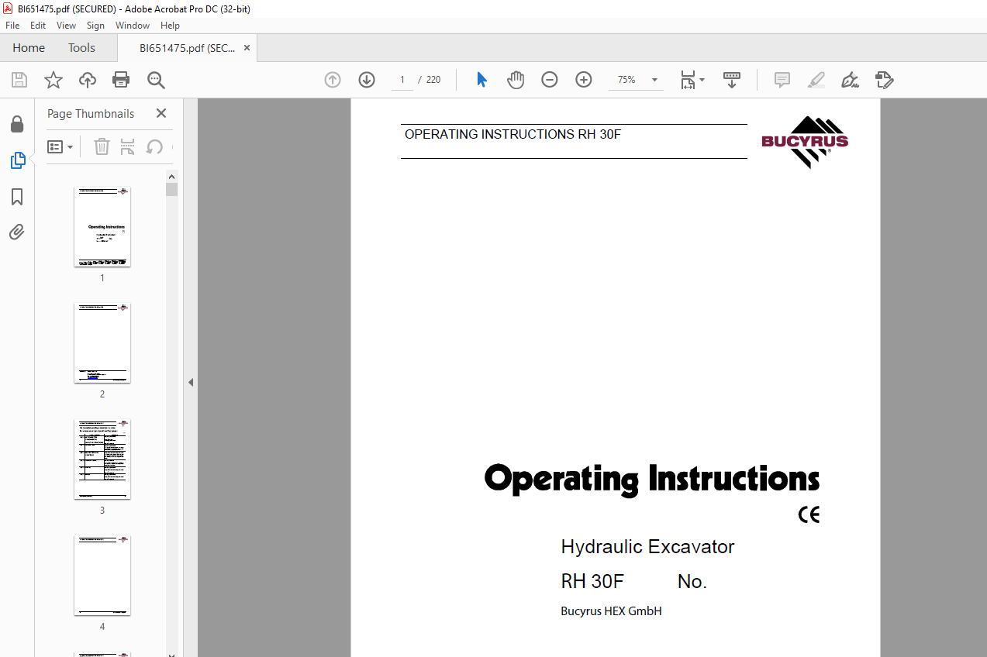This screenshot has width=987, height=657.
Task: Open the fit page options icon
Action: 692,80
